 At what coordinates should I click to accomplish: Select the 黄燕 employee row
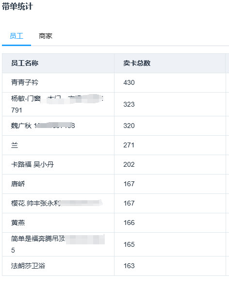tap(114, 223)
